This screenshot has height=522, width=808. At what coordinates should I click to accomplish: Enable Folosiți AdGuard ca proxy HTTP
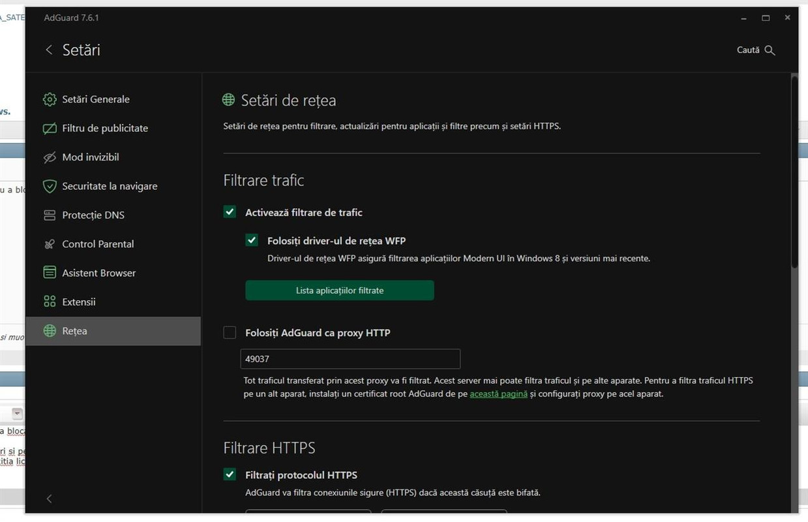(230, 333)
